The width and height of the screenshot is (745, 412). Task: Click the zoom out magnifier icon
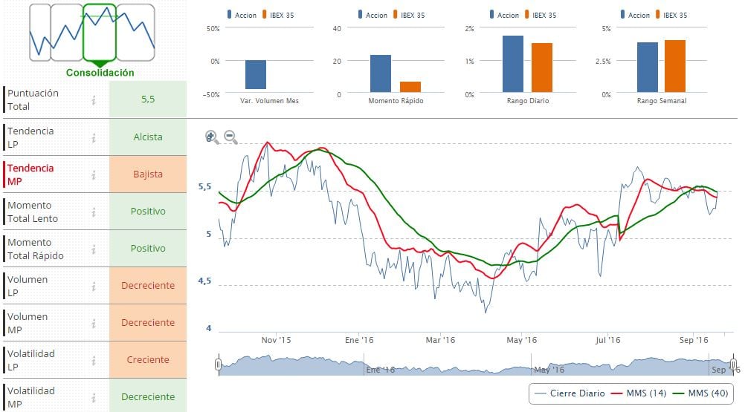coord(230,137)
